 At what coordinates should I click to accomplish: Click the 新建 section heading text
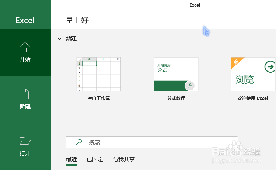pyautogui.click(x=71, y=39)
